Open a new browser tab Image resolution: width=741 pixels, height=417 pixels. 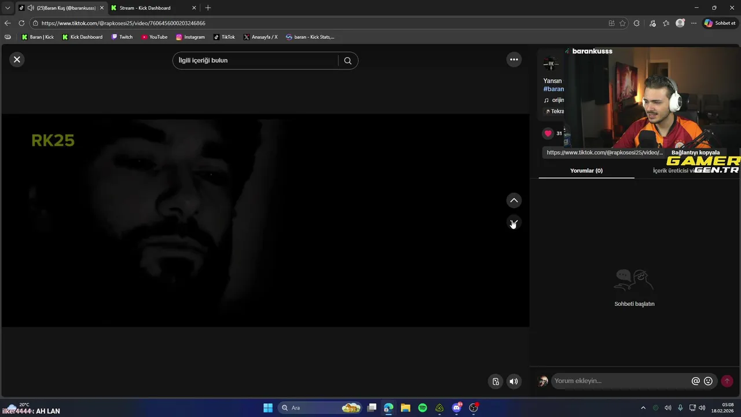pyautogui.click(x=208, y=8)
